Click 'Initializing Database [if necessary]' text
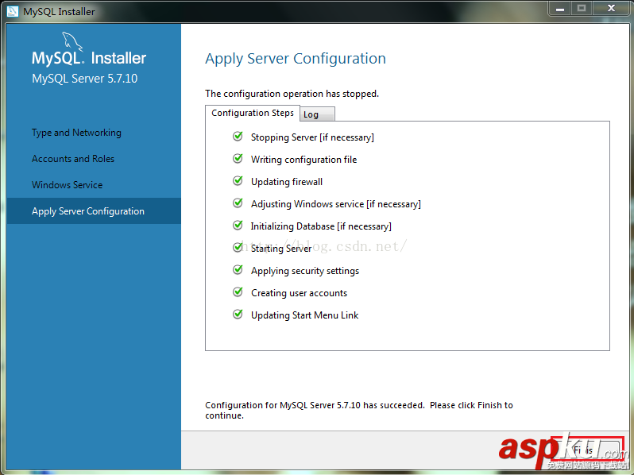 [x=321, y=226]
